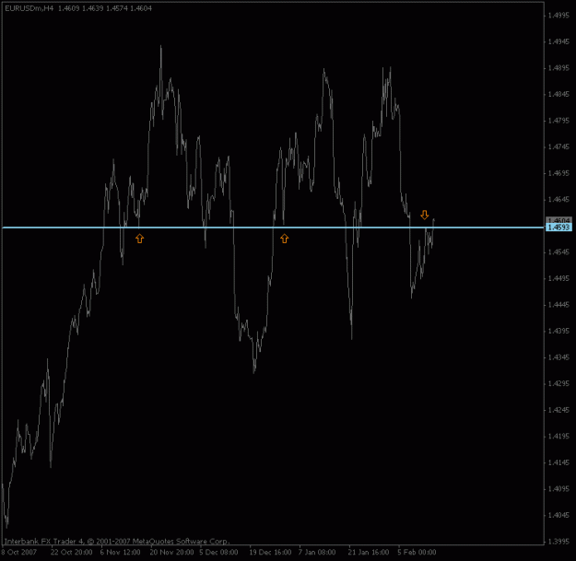Click the 1.4545 price scale label
Image resolution: width=576 pixels, height=561 pixels.
(x=558, y=252)
